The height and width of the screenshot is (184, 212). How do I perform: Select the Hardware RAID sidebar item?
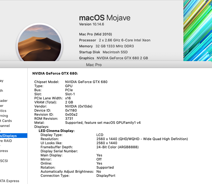click(x=6, y=141)
